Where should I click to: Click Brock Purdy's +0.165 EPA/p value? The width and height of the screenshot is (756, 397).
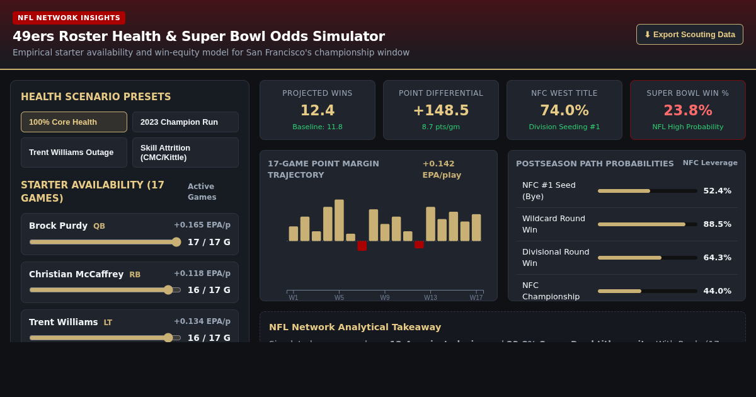pyautogui.click(x=202, y=225)
